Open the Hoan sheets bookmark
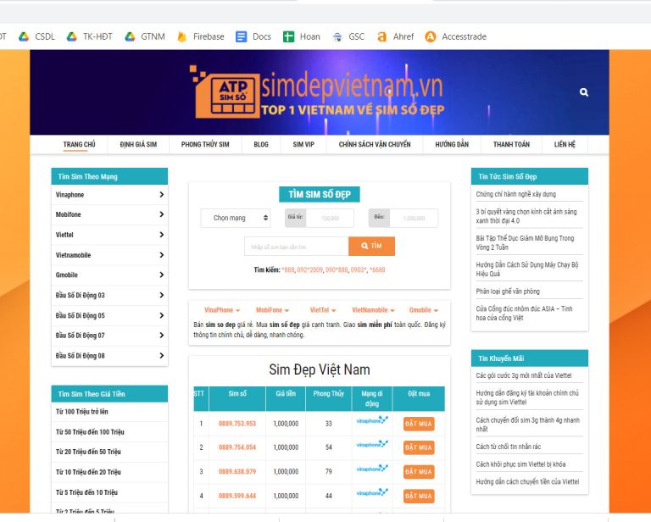The image size is (651, 522). [302, 36]
